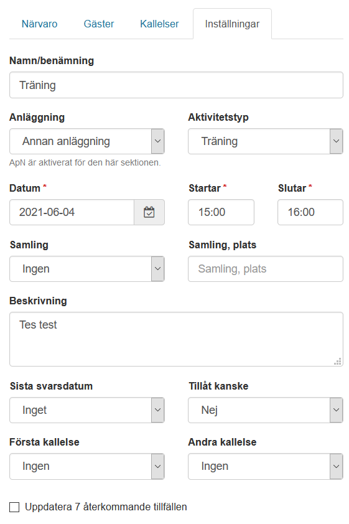
Task: Focus the Datum field showing 2021-06-04
Action: tap(72, 212)
